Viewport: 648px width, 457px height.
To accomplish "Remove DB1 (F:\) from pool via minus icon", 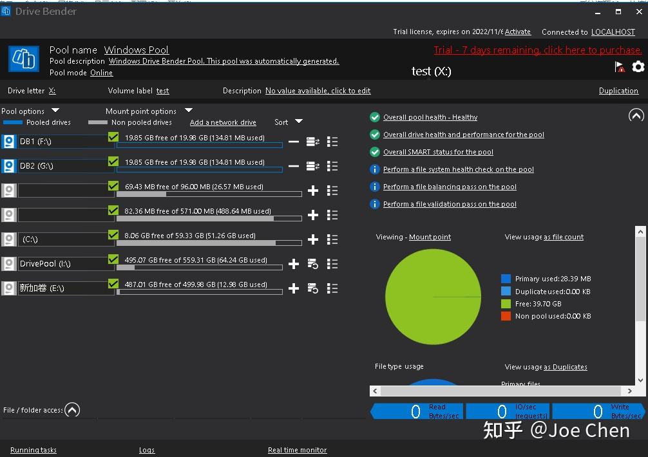I will point(294,142).
